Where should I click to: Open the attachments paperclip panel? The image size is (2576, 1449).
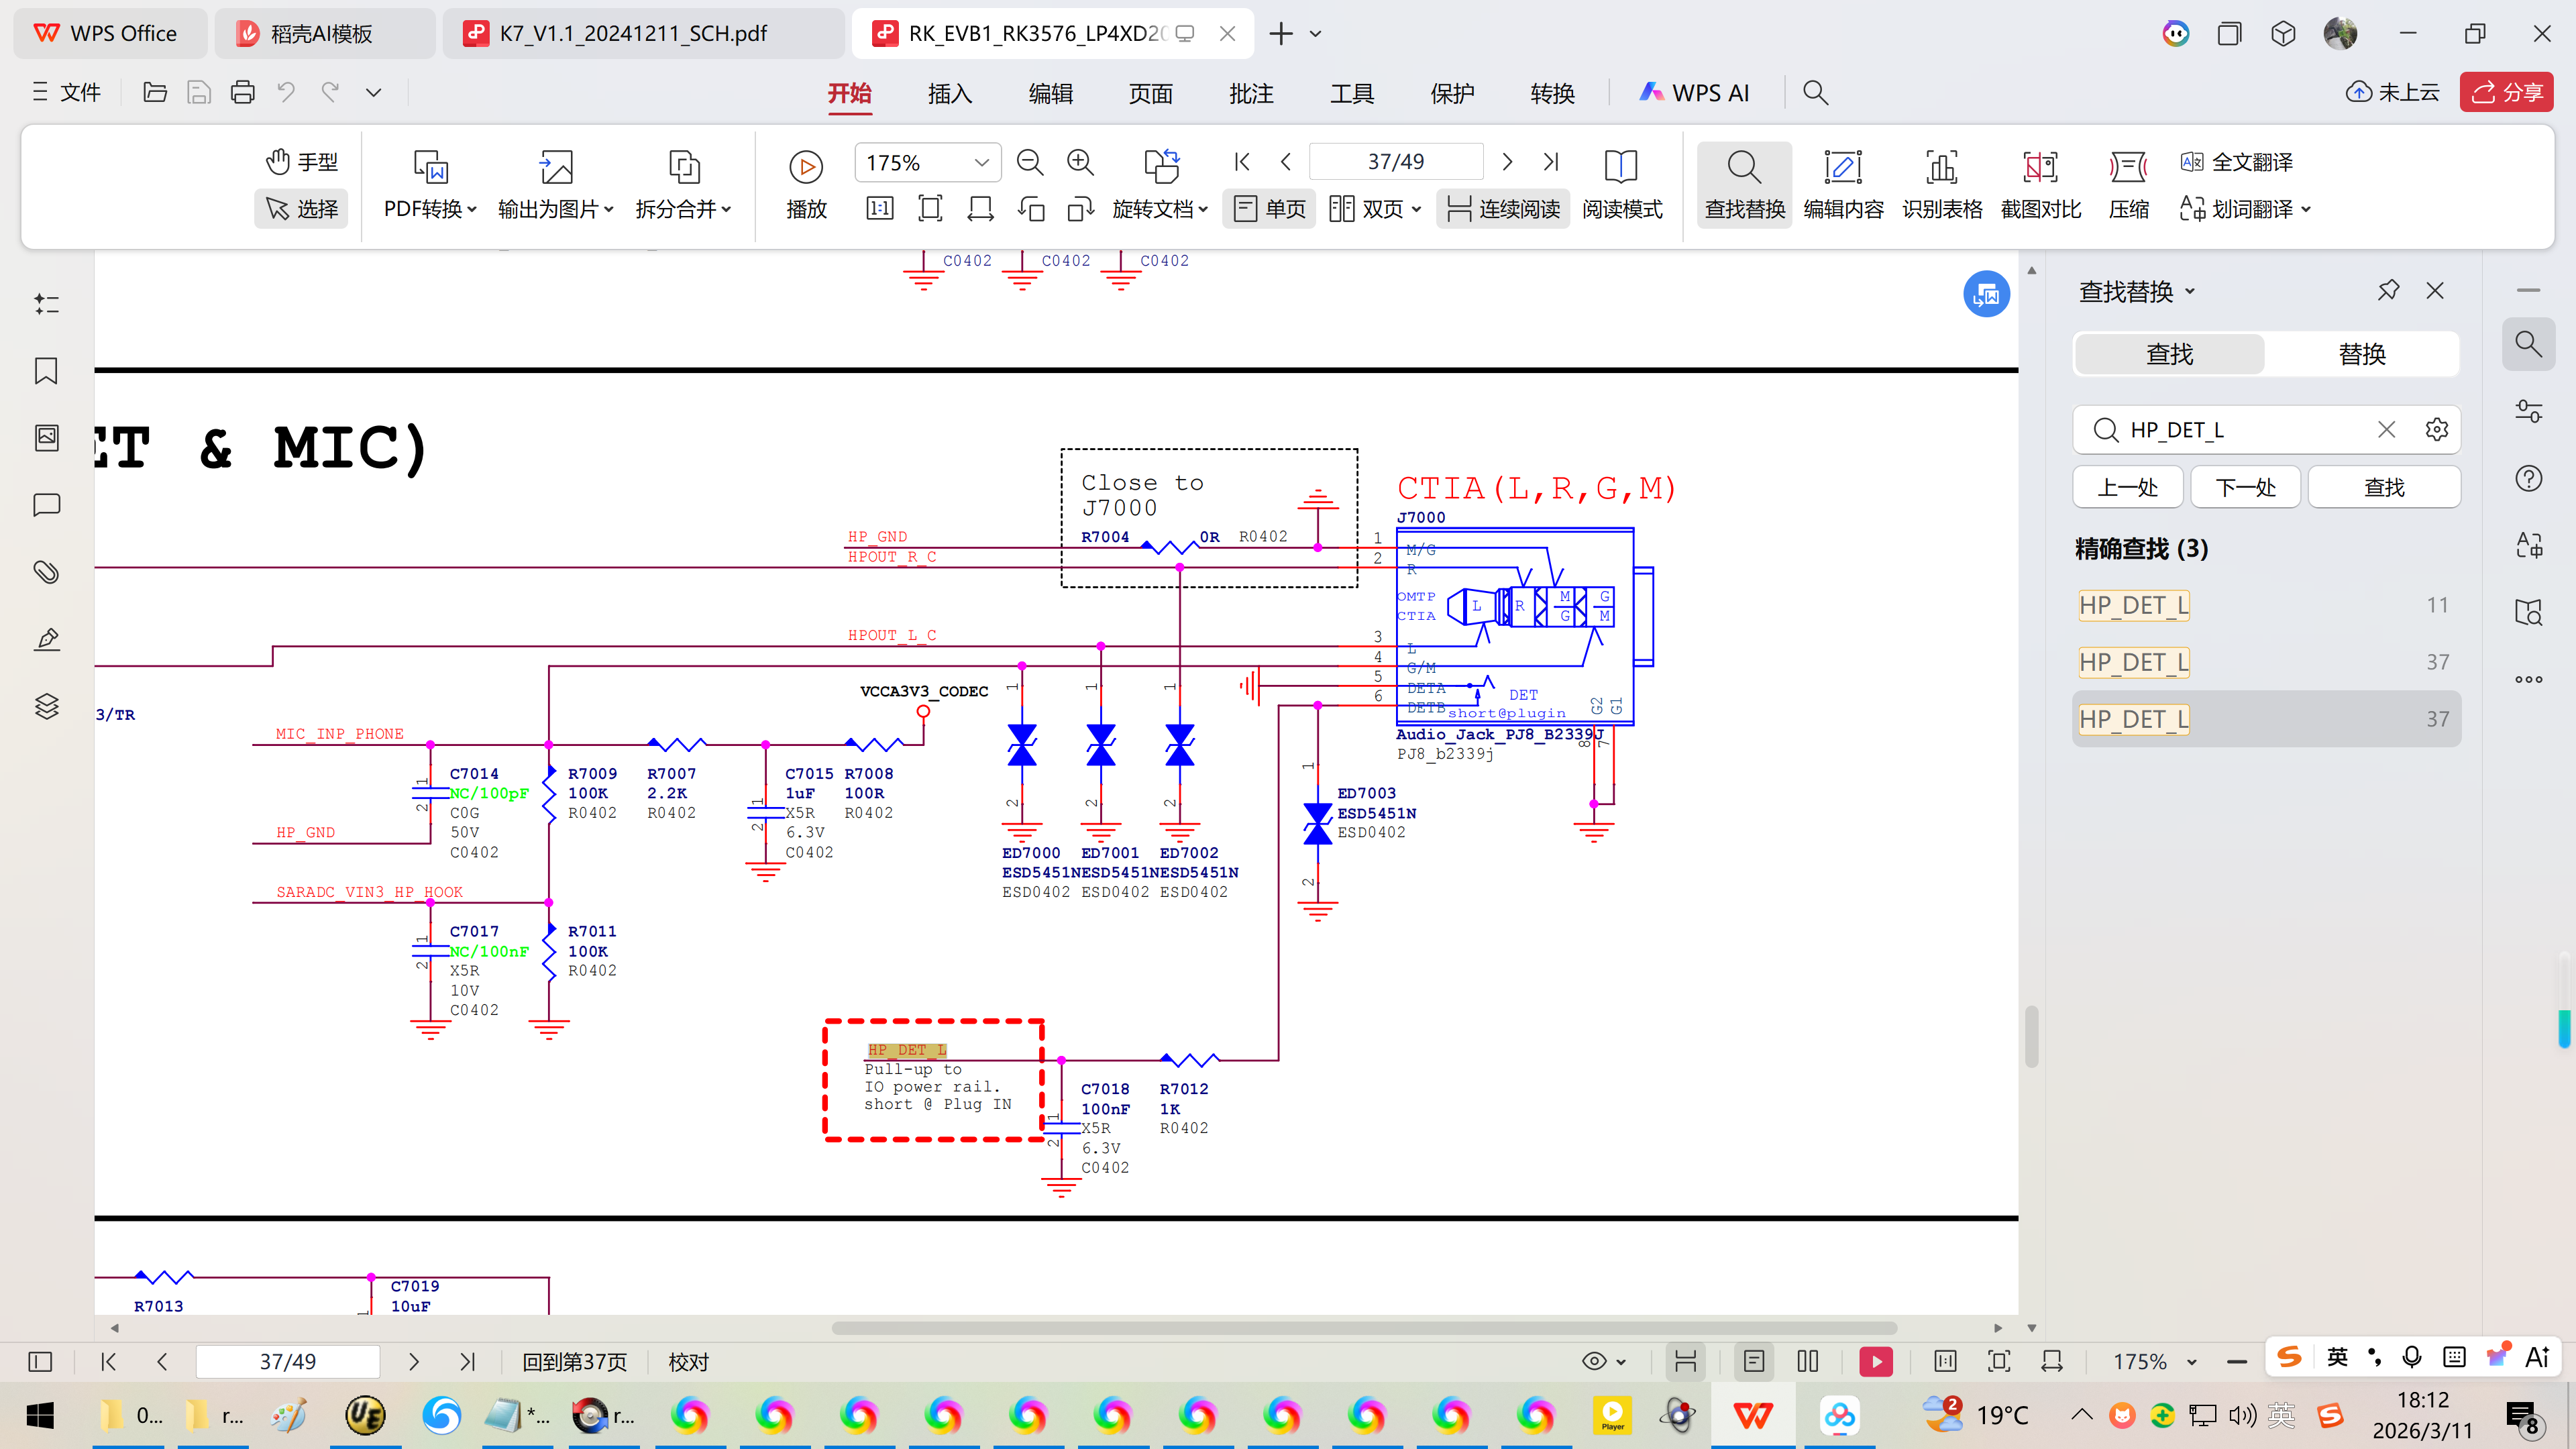pos(46,572)
